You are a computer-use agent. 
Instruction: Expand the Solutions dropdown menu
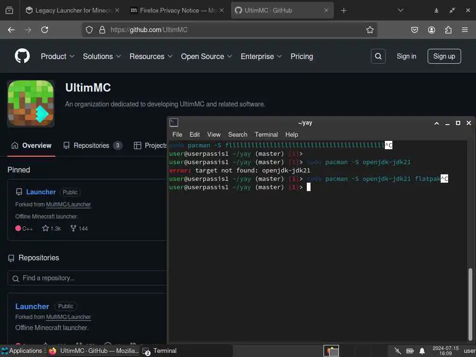(102, 56)
